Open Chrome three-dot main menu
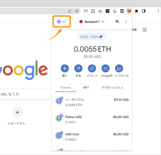 [158, 11]
